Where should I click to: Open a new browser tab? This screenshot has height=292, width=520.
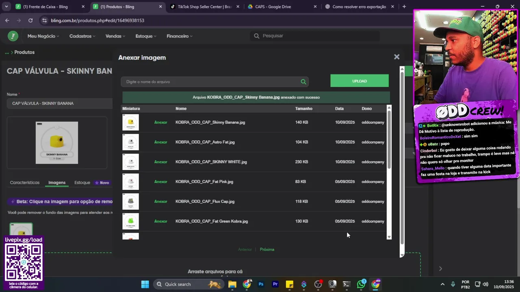[404, 6]
